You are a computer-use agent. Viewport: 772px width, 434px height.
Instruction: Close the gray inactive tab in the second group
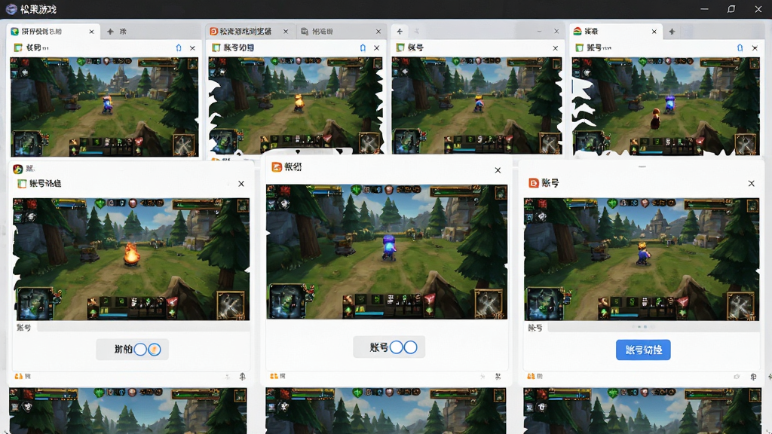point(378,32)
